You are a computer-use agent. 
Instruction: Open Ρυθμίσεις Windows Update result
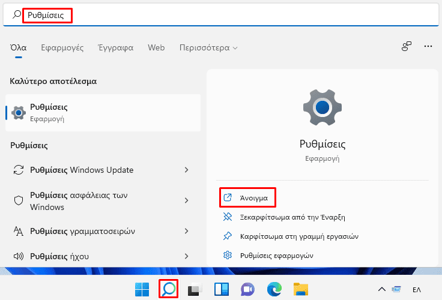coord(103,170)
